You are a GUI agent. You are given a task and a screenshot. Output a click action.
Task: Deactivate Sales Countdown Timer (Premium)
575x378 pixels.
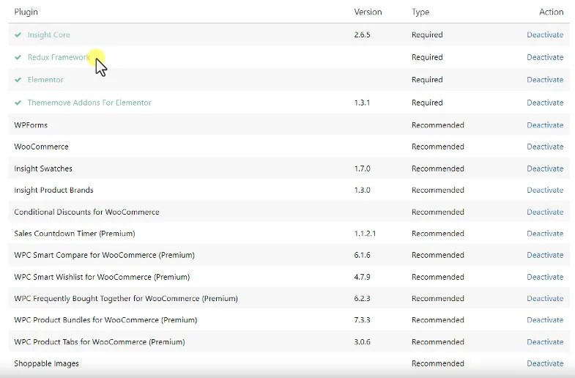545,234
